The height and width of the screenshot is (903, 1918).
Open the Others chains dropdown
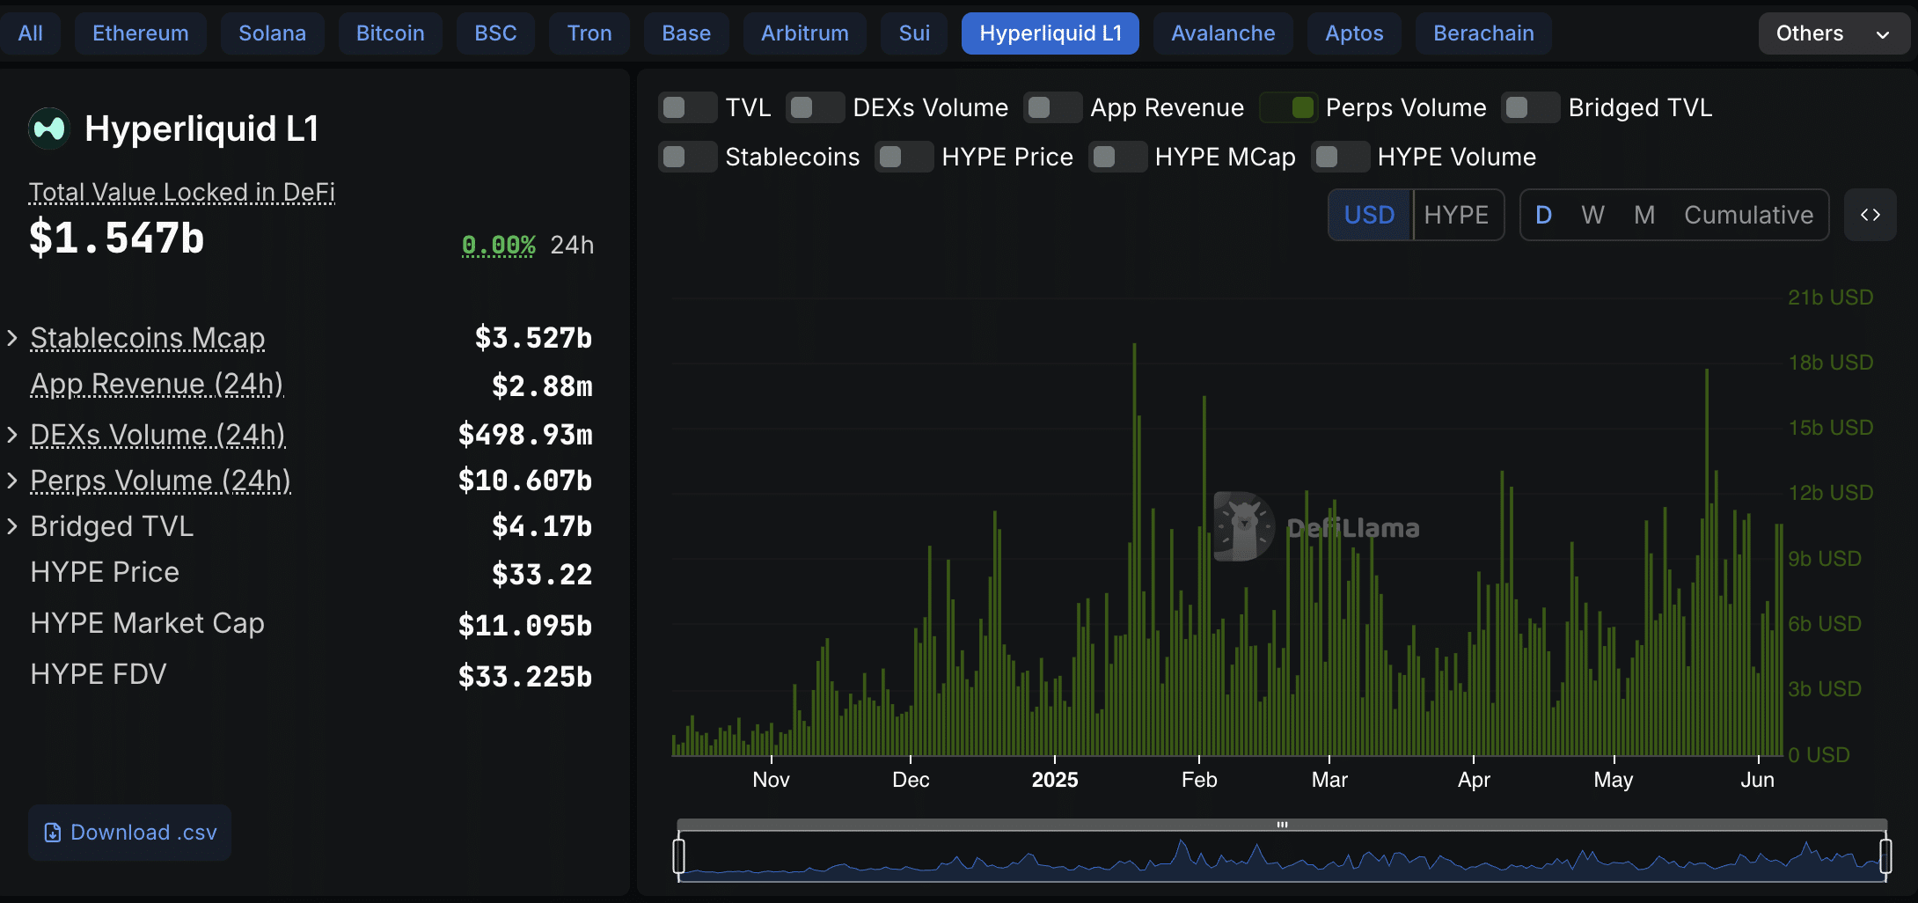pyautogui.click(x=1834, y=33)
